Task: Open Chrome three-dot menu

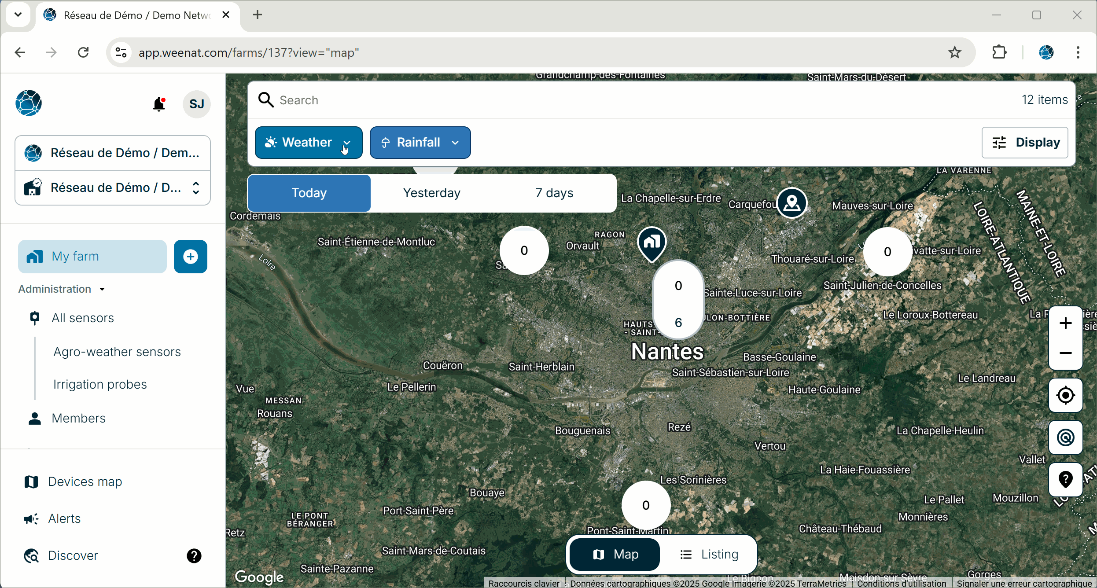Action: [x=1078, y=53]
